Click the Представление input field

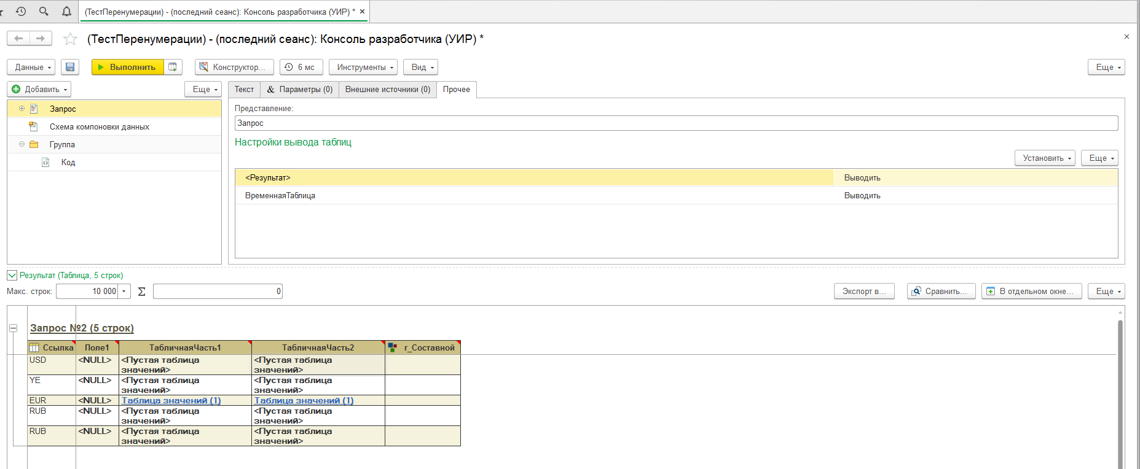coord(675,123)
